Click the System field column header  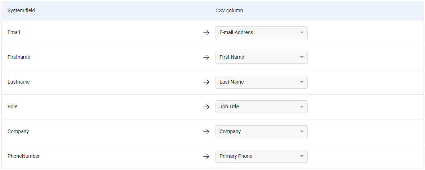pos(21,10)
